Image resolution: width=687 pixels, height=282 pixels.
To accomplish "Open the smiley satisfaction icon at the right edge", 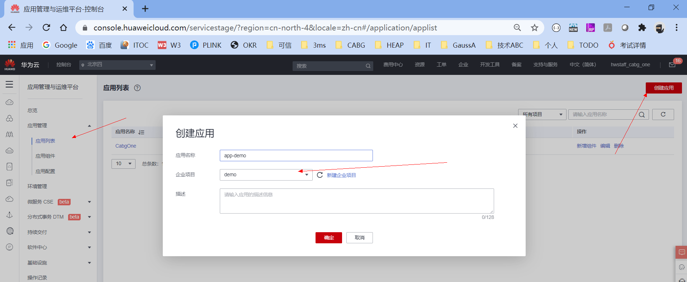I will (x=682, y=267).
